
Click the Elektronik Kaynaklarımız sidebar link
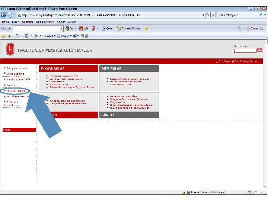pos(12,103)
